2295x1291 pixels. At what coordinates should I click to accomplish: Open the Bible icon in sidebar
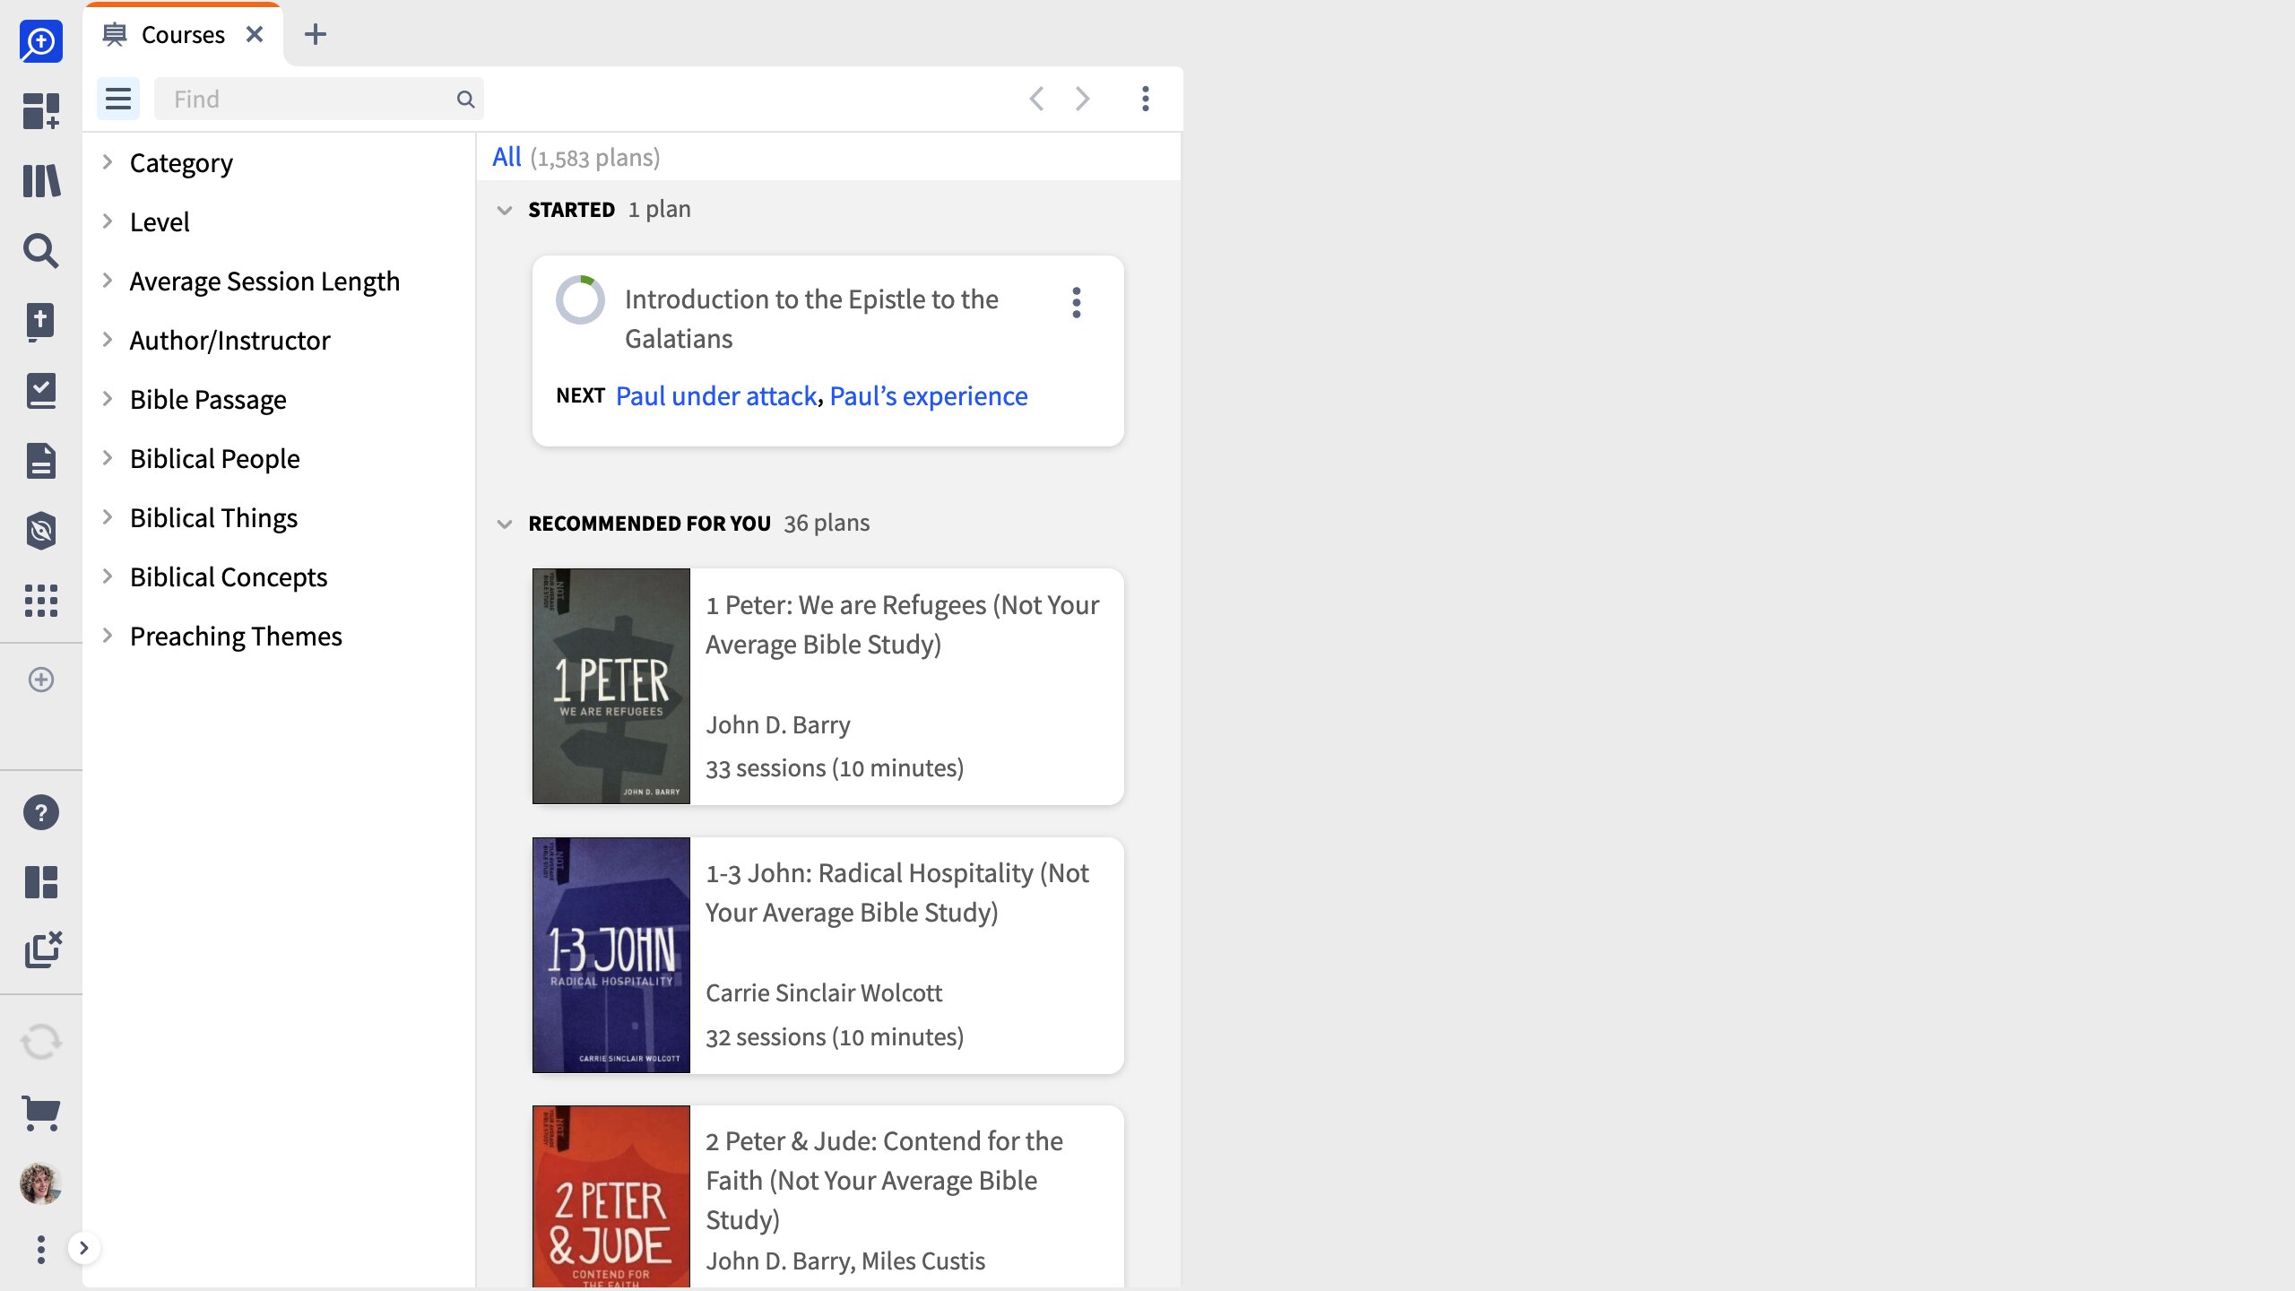point(41,321)
